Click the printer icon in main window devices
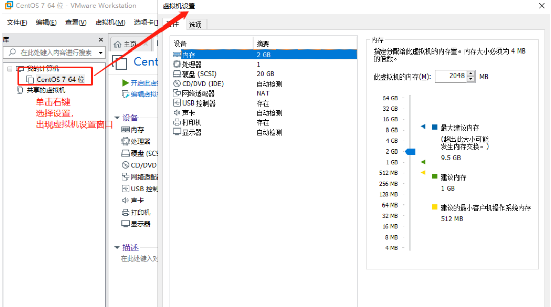Image resolution: width=551 pixels, height=307 pixels. (x=125, y=212)
